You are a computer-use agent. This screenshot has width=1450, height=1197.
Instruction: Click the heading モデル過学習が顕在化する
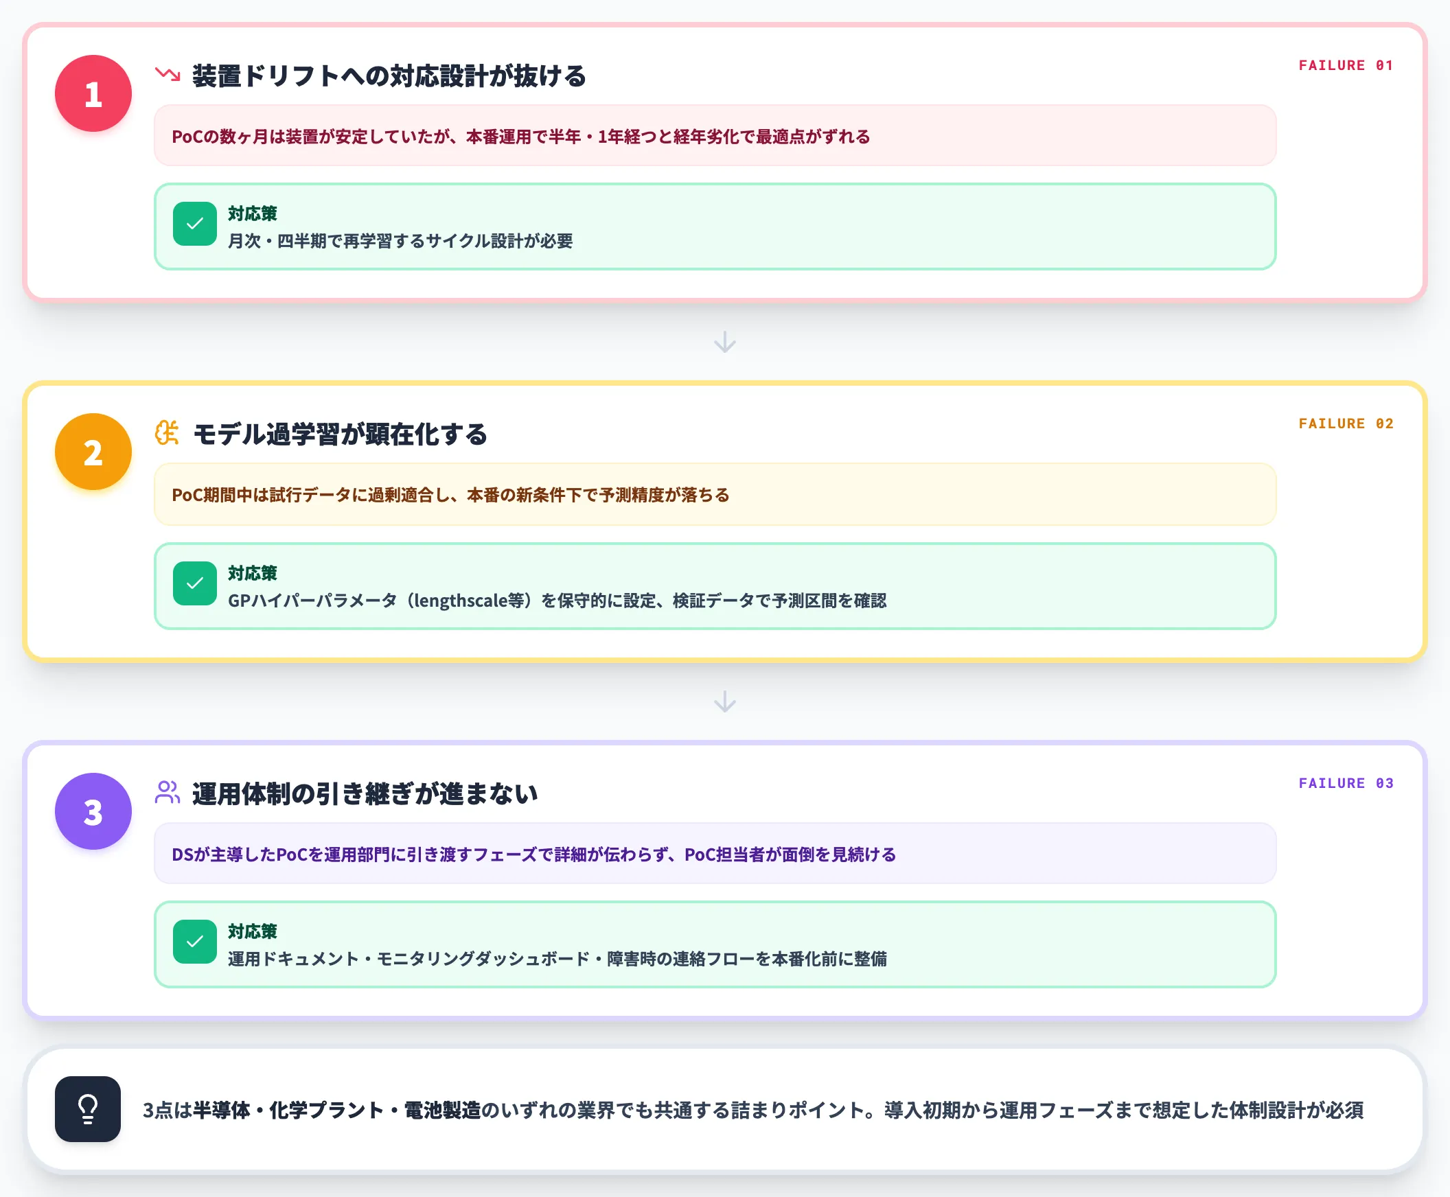coord(340,434)
